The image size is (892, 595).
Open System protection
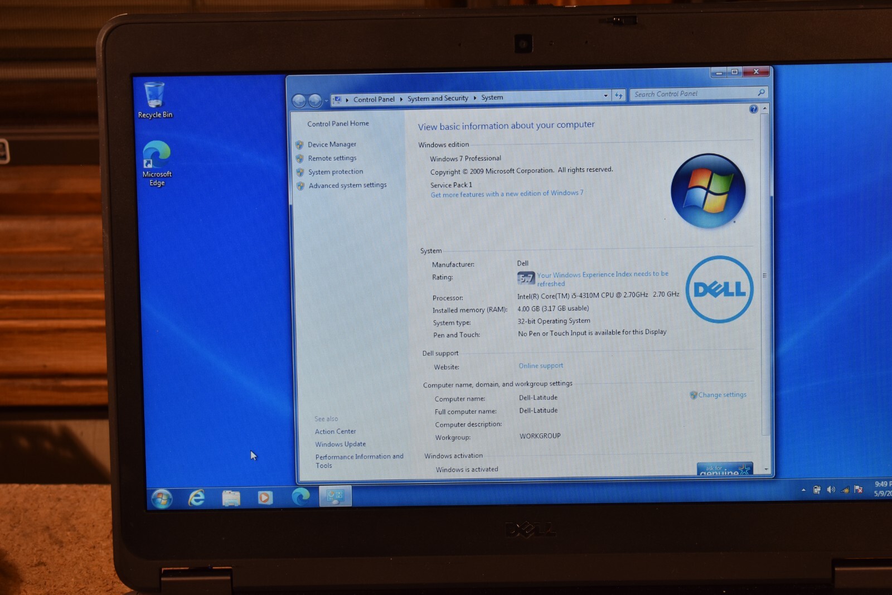click(336, 172)
